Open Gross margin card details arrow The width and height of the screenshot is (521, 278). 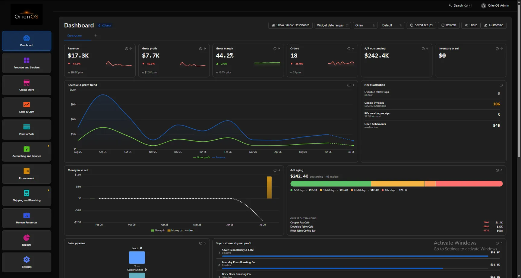279,49
